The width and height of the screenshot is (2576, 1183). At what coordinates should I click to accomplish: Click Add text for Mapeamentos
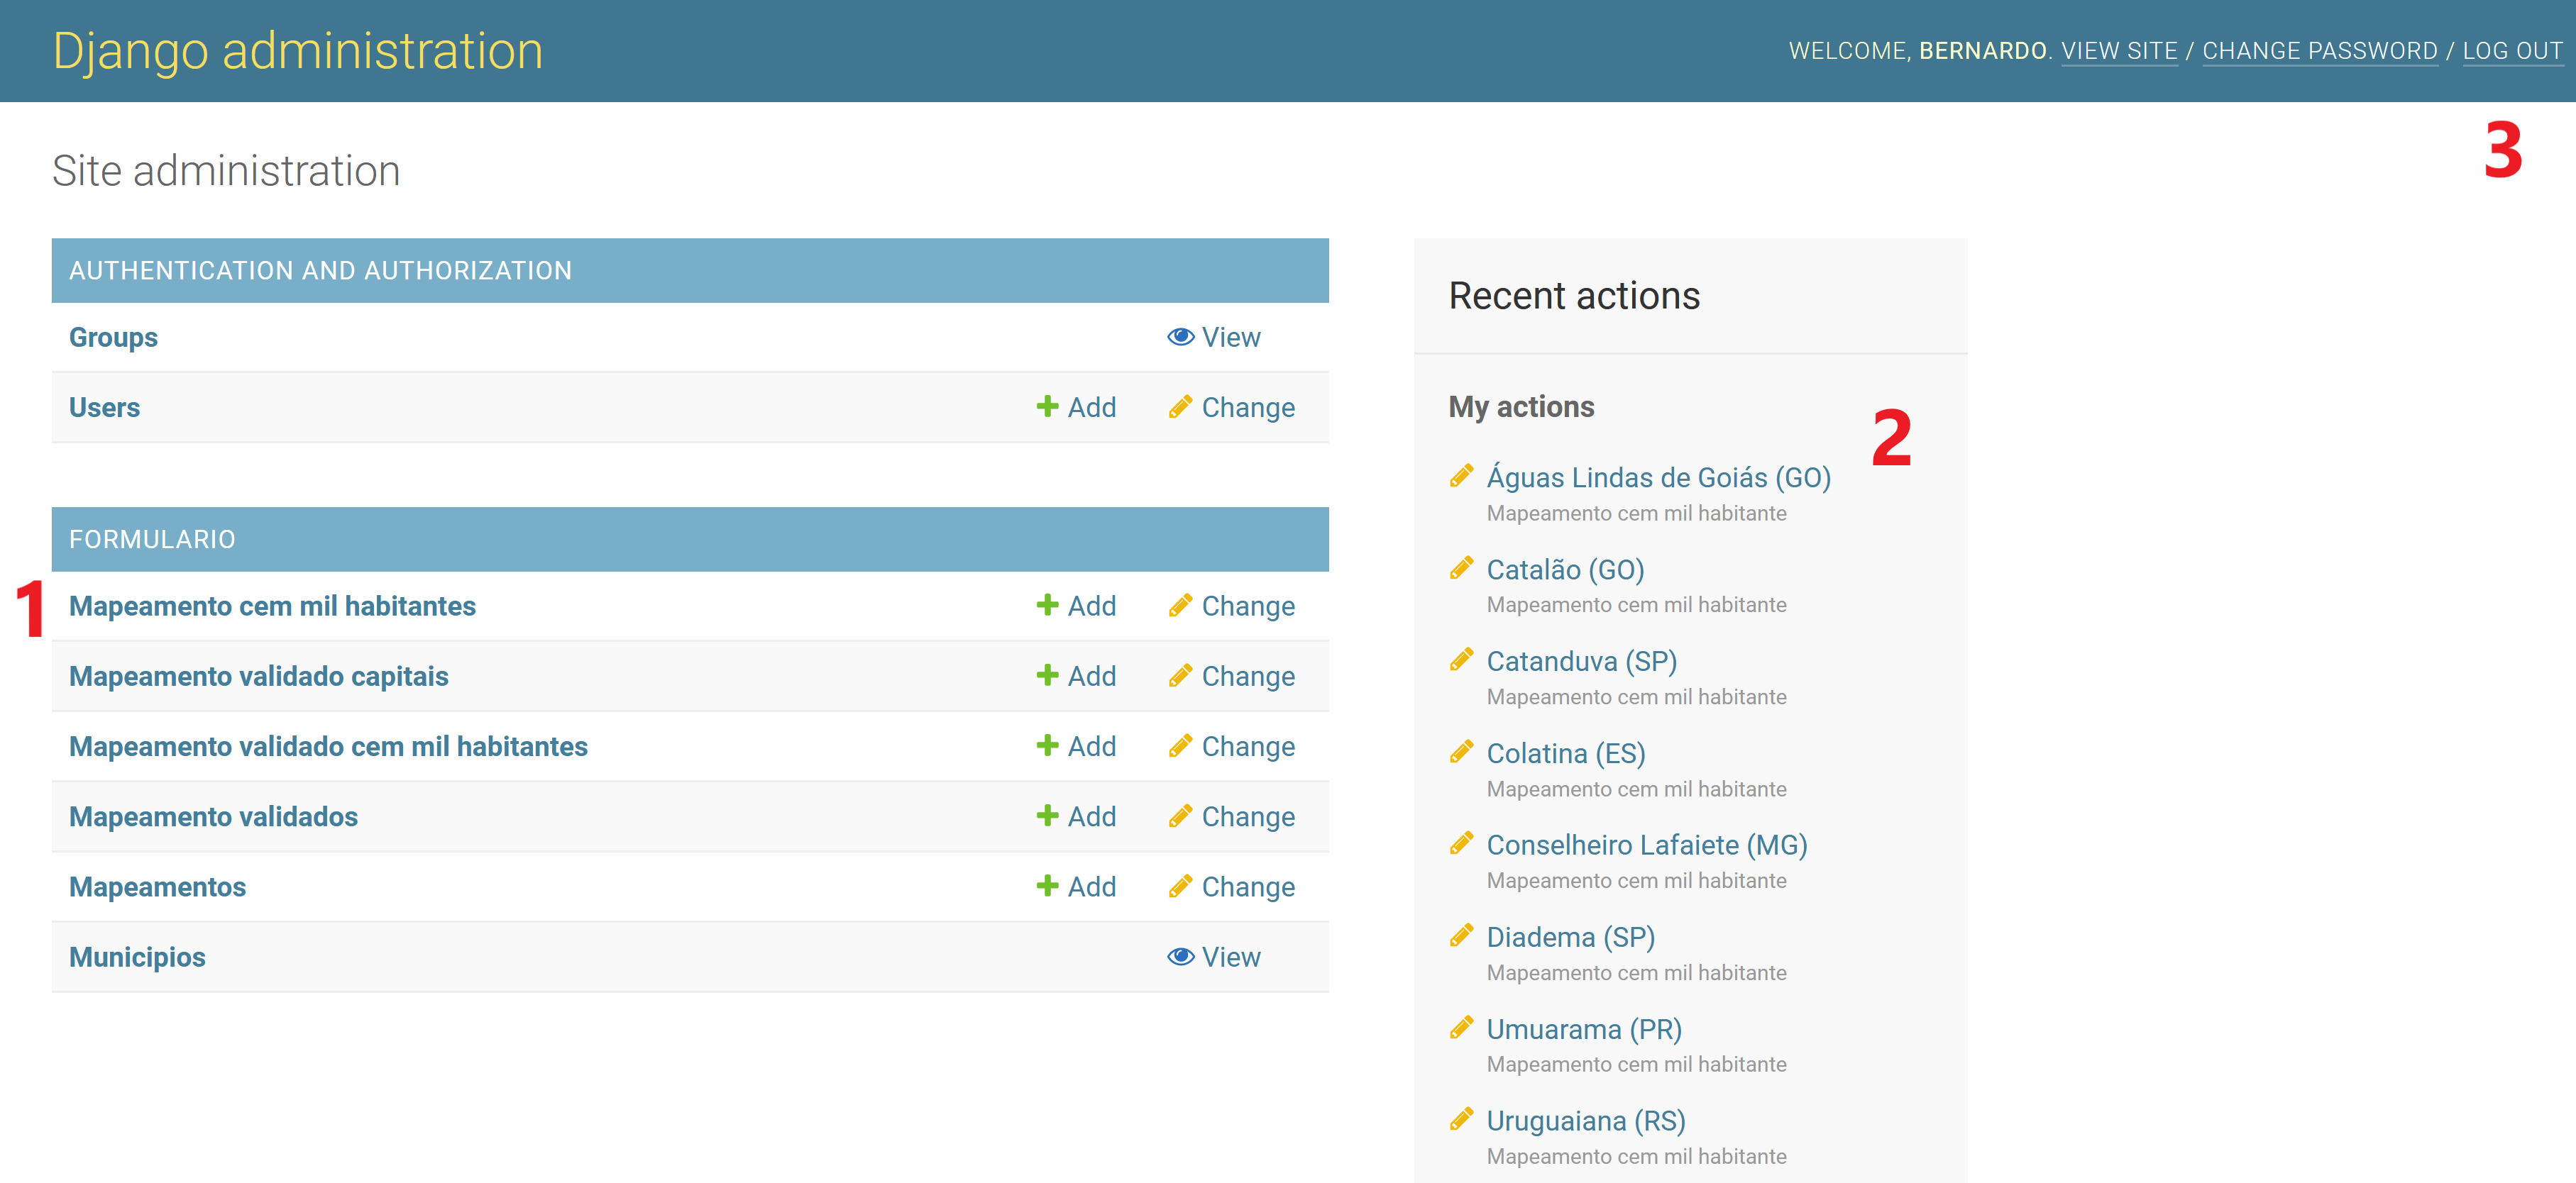(x=1092, y=887)
